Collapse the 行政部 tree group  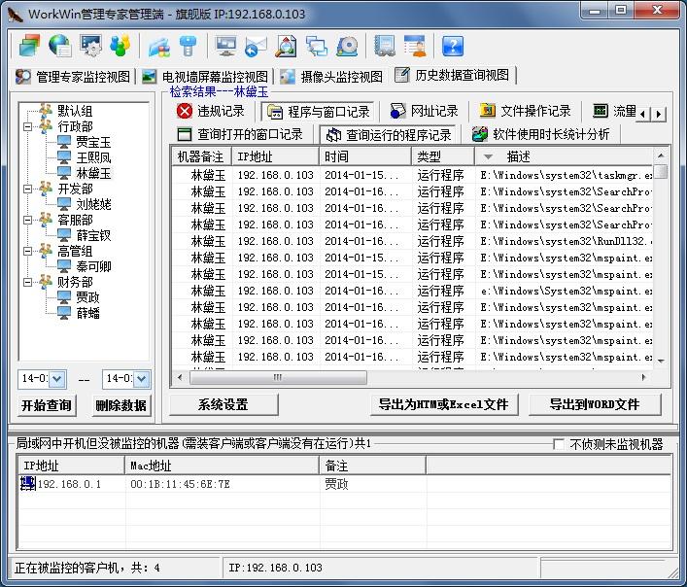point(27,126)
